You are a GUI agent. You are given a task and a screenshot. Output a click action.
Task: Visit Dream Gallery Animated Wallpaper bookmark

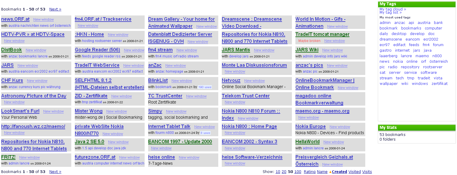tap(181, 22)
